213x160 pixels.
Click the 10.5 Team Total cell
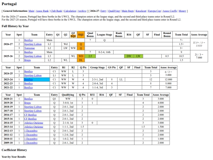pyautogui.click(x=181, y=56)
